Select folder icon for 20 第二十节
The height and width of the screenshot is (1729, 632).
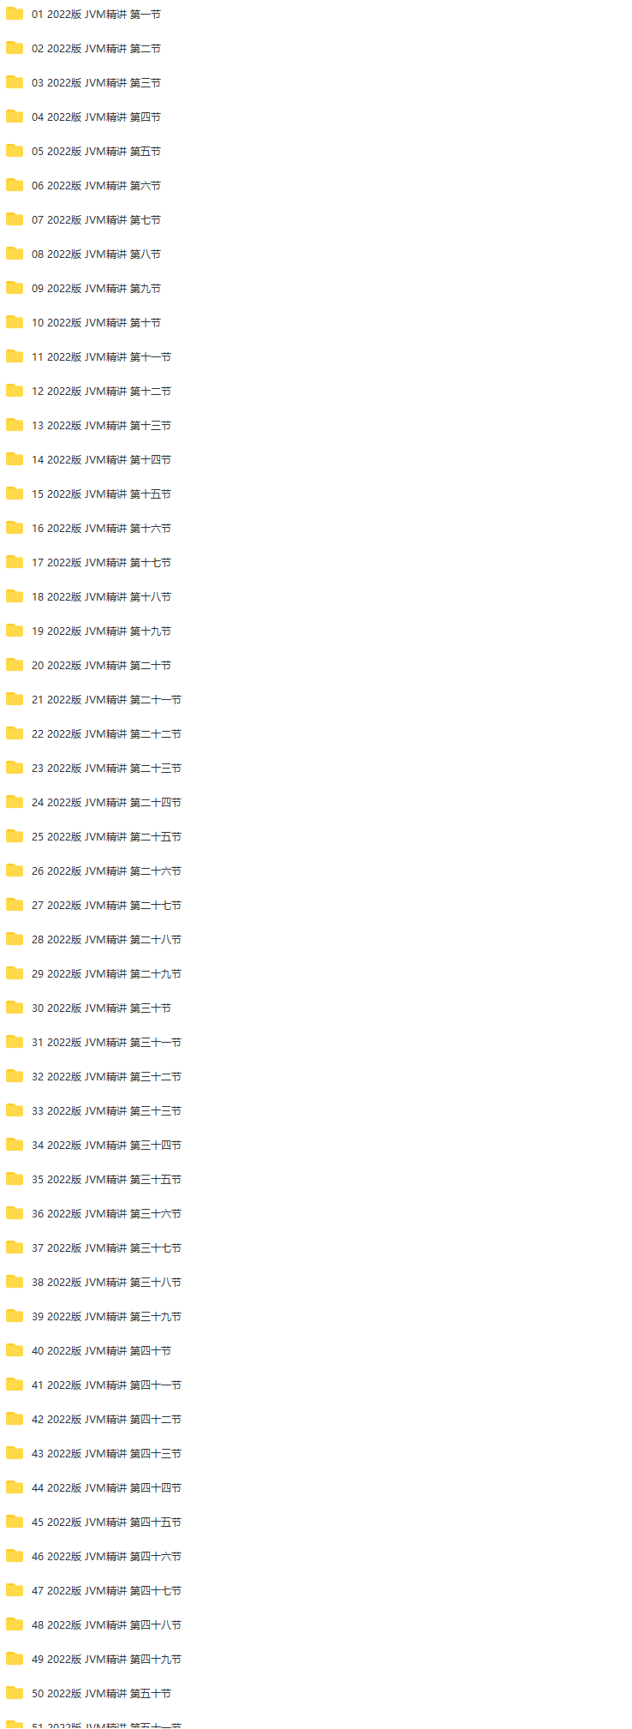(x=15, y=665)
